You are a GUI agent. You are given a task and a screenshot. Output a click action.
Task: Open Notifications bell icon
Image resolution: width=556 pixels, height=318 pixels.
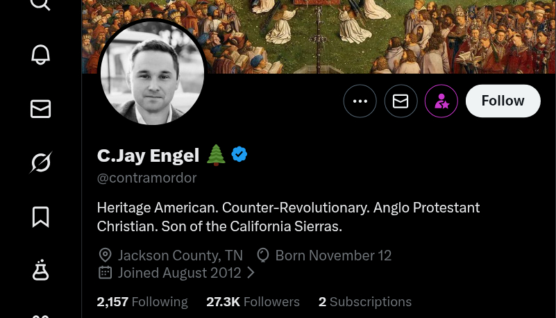pos(40,55)
